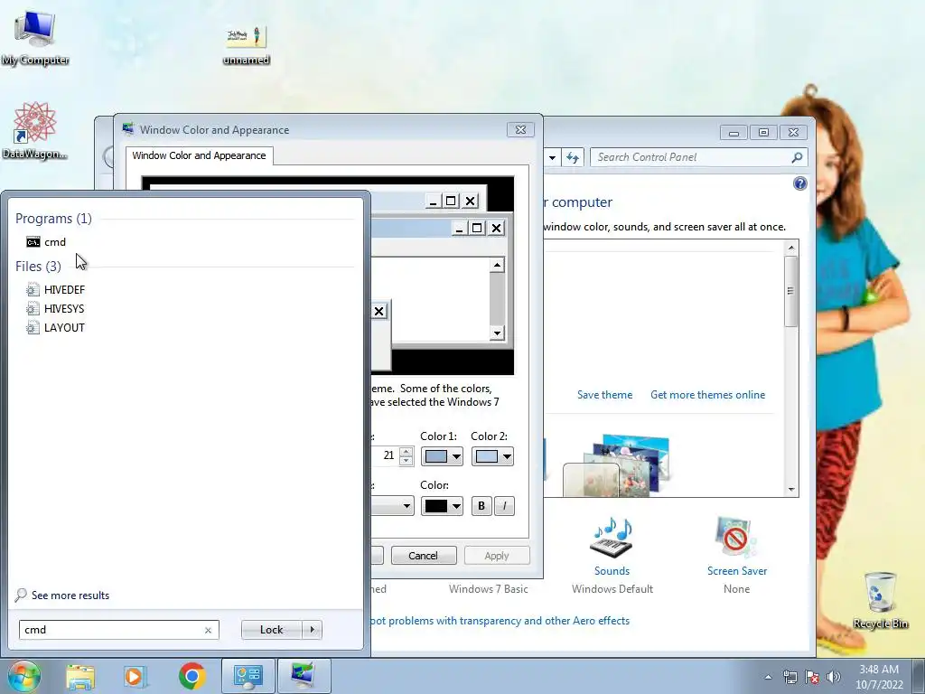Click the Sounds link text
Viewport: 925px width, 694px height.
click(x=612, y=571)
